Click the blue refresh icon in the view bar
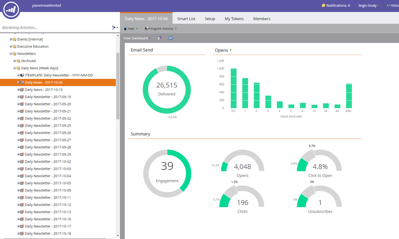The width and height of the screenshot is (399, 239). (171, 38)
